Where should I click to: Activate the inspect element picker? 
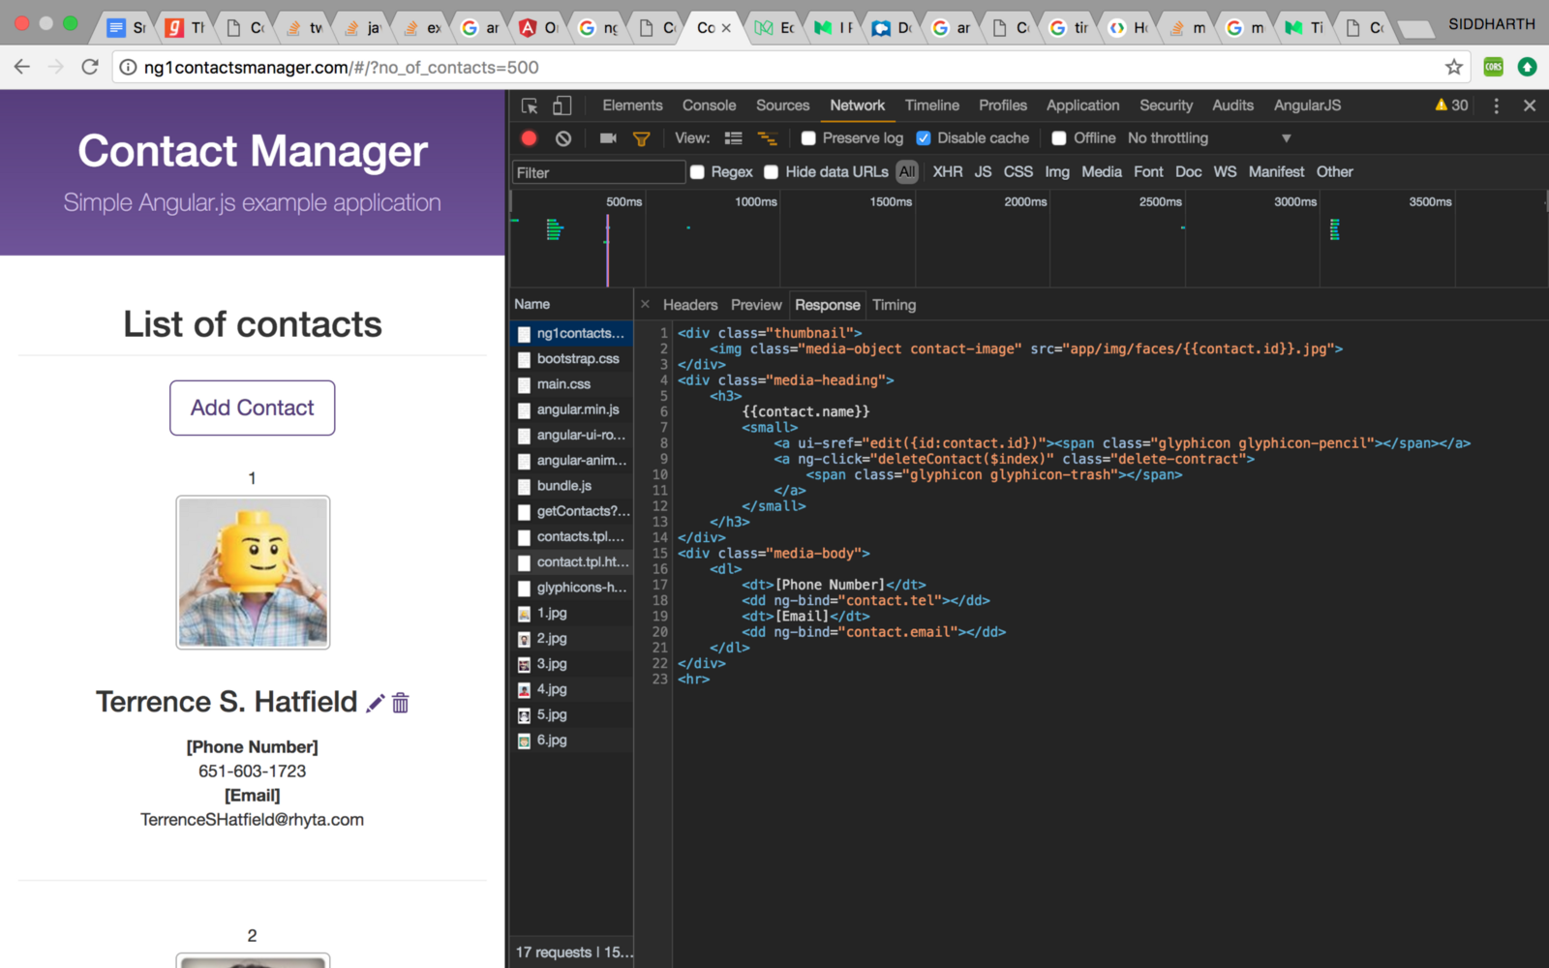(x=530, y=106)
